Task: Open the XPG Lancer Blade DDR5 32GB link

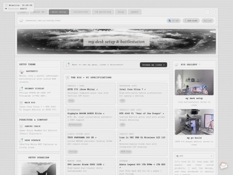Action: pos(86,165)
